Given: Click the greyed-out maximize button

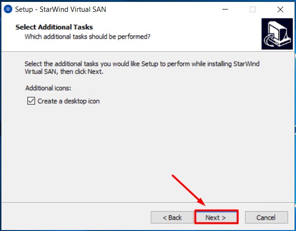Looking at the screenshot, I should point(253,9).
